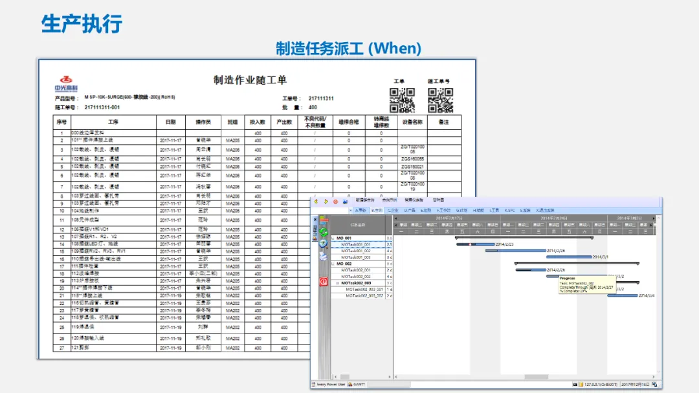Click the server icon beside 127.0.0.1

point(581,385)
